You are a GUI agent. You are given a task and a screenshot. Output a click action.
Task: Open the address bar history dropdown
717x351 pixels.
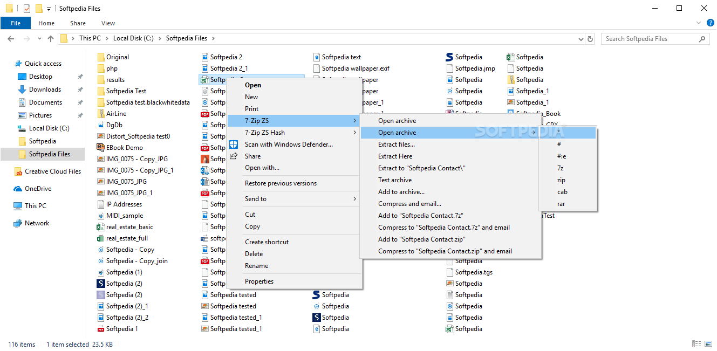click(x=581, y=39)
